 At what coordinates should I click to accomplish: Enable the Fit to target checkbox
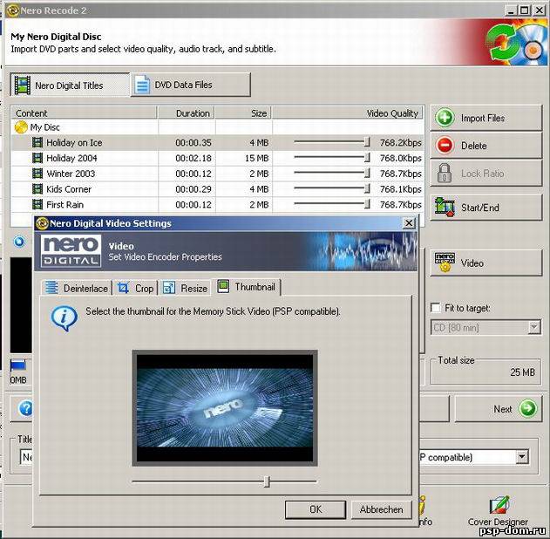tap(436, 308)
